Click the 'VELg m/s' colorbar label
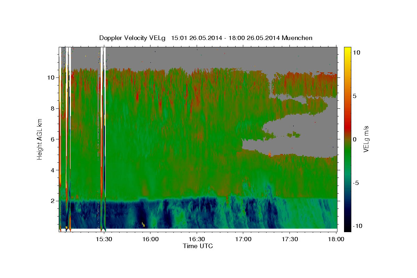417x278 pixels. tap(366, 139)
